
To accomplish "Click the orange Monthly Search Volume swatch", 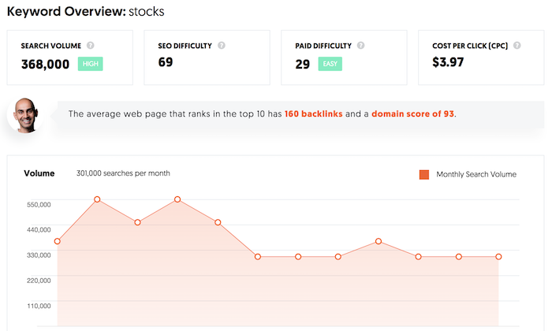I will click(x=424, y=174).
